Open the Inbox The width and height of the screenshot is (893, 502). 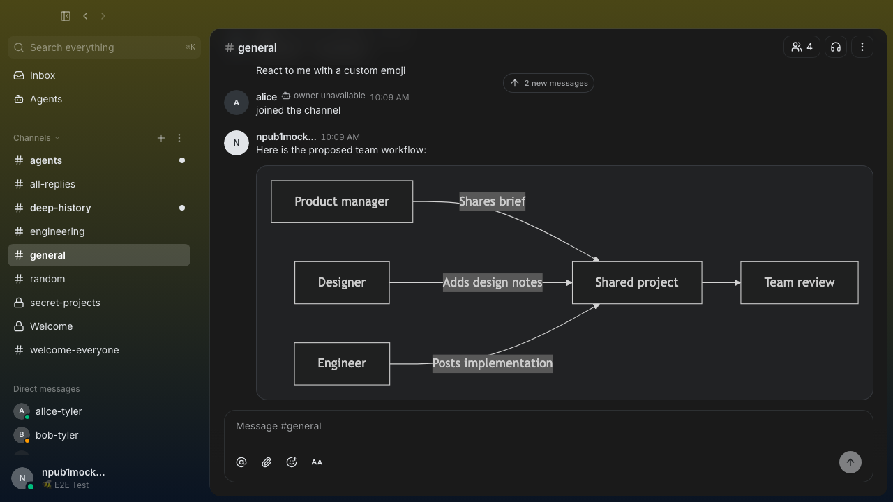(99, 75)
